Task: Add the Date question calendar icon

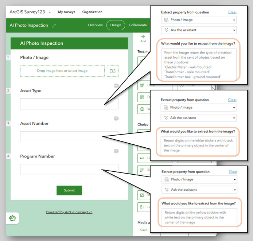Action: [142, 85]
